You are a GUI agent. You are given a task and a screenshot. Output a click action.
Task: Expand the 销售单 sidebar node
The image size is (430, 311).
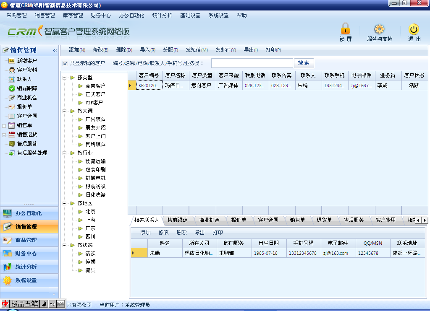click(4, 126)
